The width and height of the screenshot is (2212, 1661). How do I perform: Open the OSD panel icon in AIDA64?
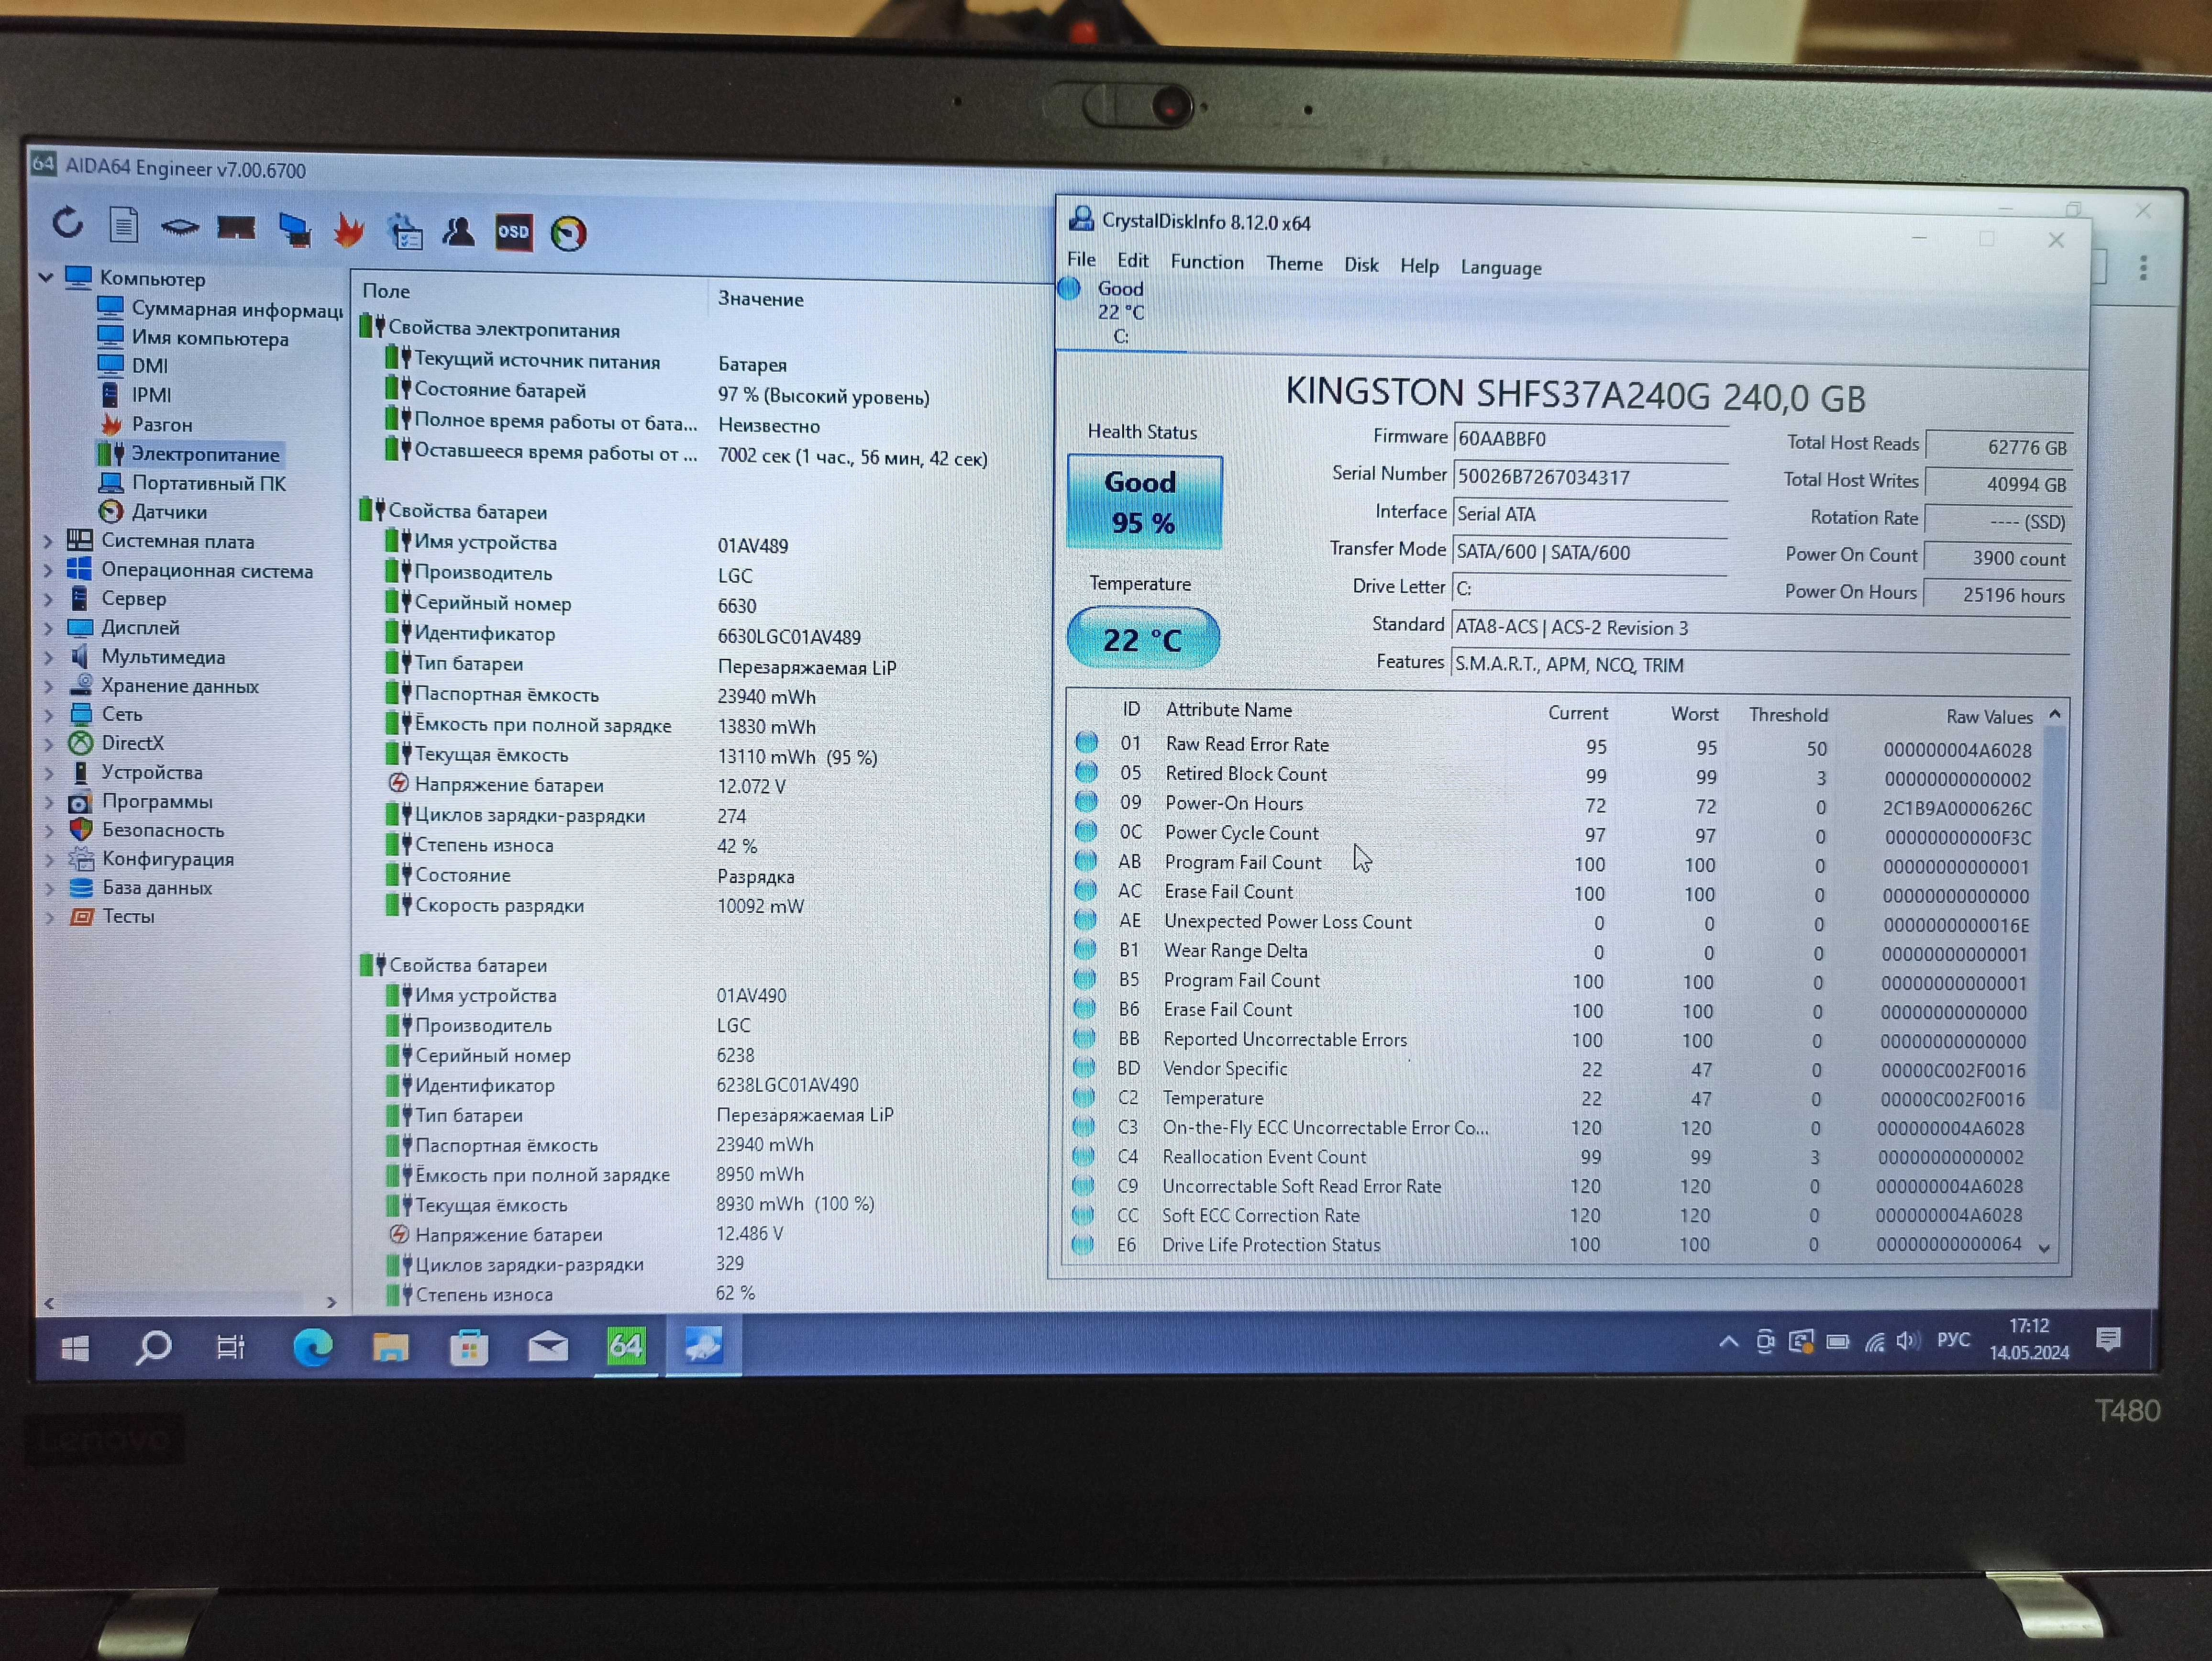tap(513, 232)
